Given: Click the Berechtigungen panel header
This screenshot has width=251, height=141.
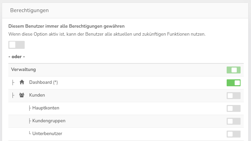Looking at the screenshot, I should pyautogui.click(x=29, y=10).
